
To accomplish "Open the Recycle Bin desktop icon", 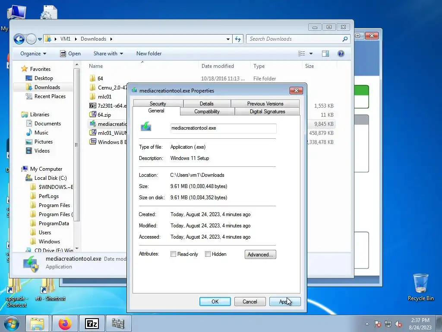I will pyautogui.click(x=420, y=287).
